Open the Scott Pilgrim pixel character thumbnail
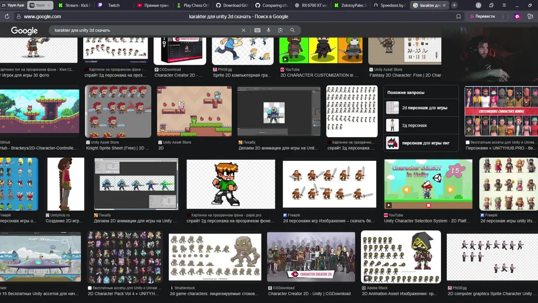The height and width of the screenshot is (303, 538). tap(231, 184)
